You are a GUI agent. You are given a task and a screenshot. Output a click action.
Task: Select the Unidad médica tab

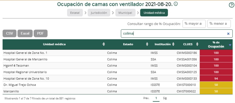[154, 13]
